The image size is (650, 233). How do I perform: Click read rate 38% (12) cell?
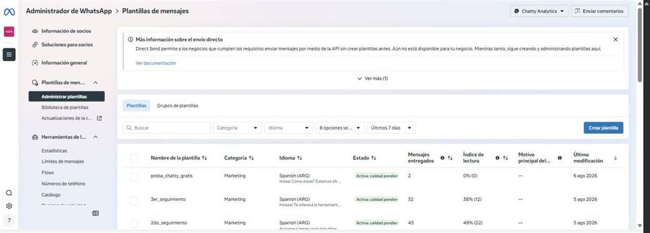(x=472, y=199)
